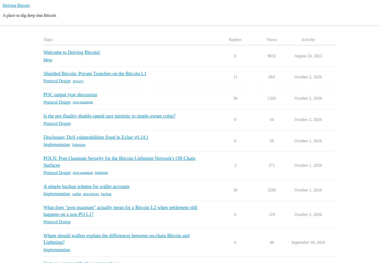This screenshot has height=263, width=379.
Task: Click the Views column header
Action: click(272, 40)
